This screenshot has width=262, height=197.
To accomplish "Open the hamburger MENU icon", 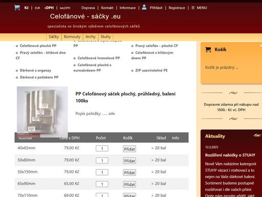I will point(193,8).
